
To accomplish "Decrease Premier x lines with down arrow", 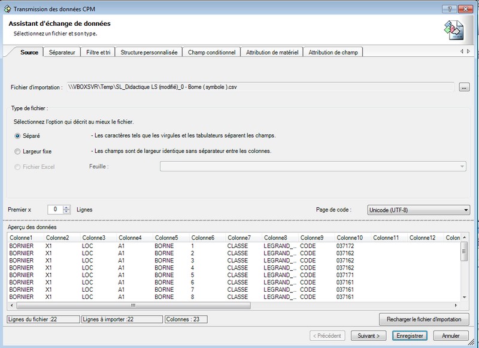I will point(66,212).
